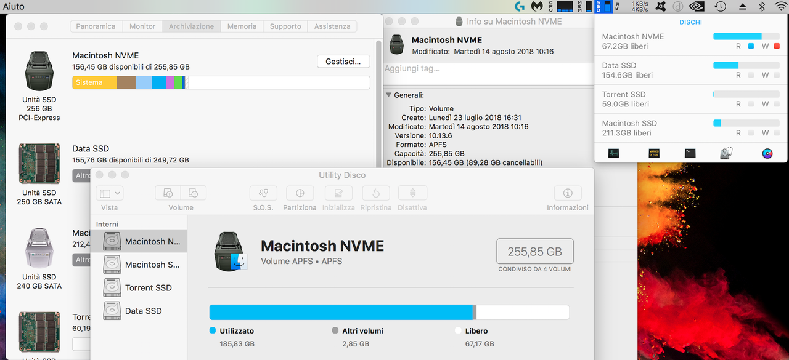Select Macintosh N... in Utility Disco sidebar
This screenshot has height=360, width=789.
coord(139,241)
